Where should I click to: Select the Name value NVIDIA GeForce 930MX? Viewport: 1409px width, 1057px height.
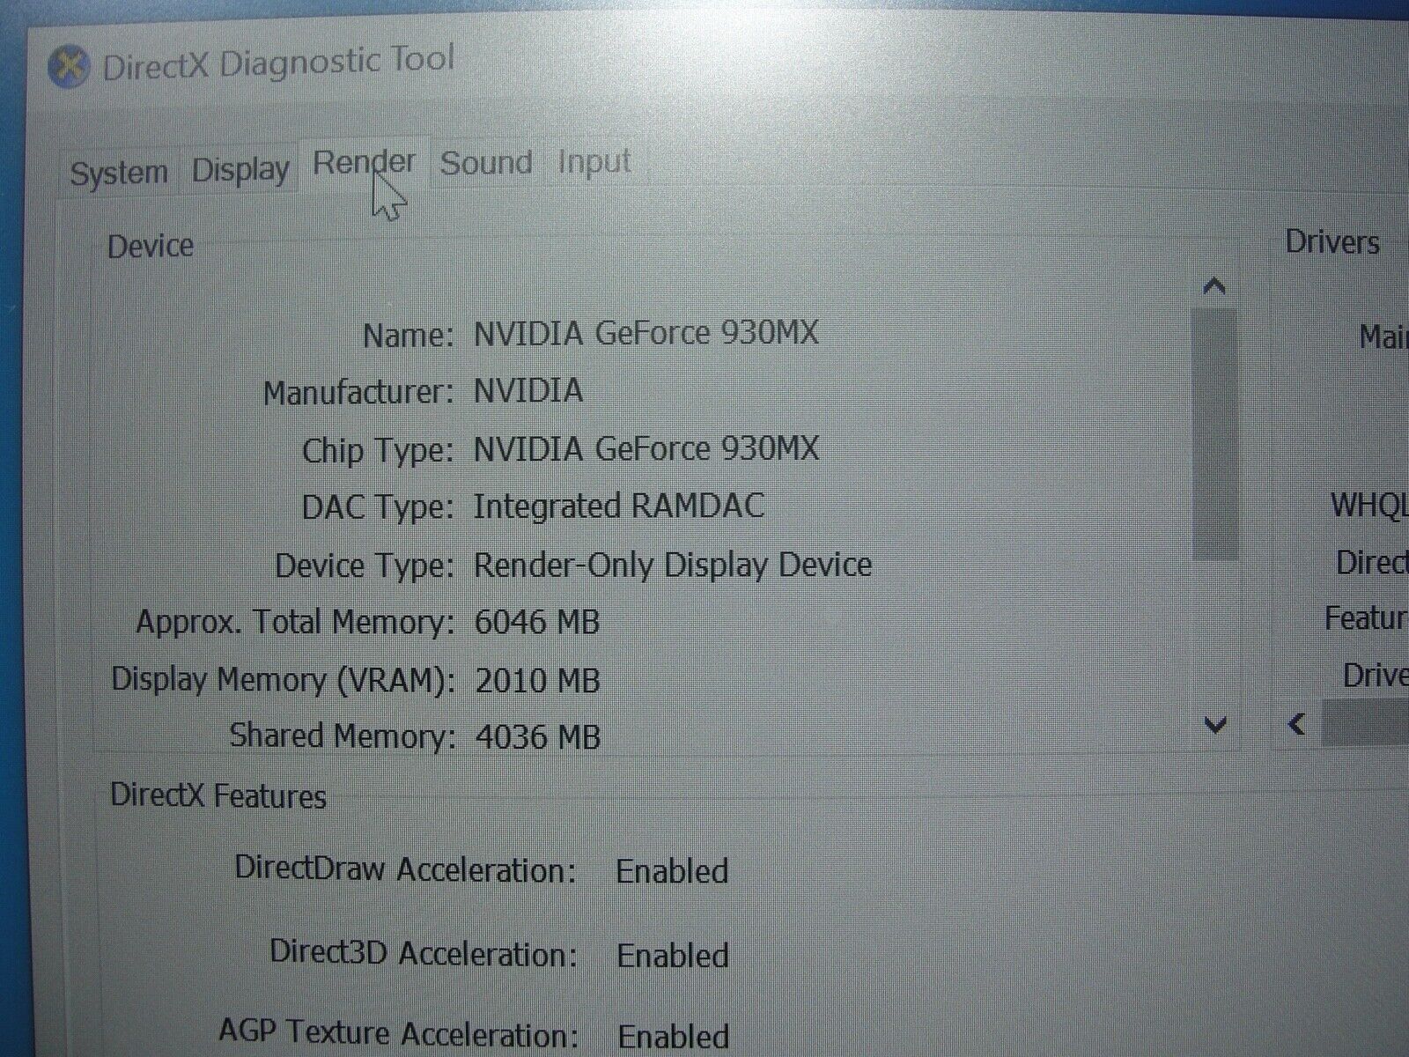click(x=646, y=333)
